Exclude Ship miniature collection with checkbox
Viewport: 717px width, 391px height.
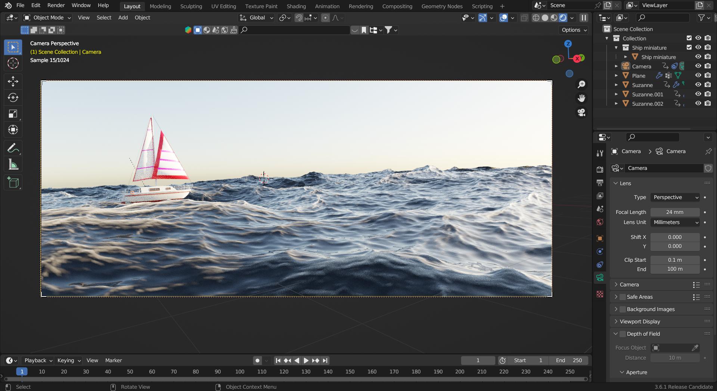point(689,47)
